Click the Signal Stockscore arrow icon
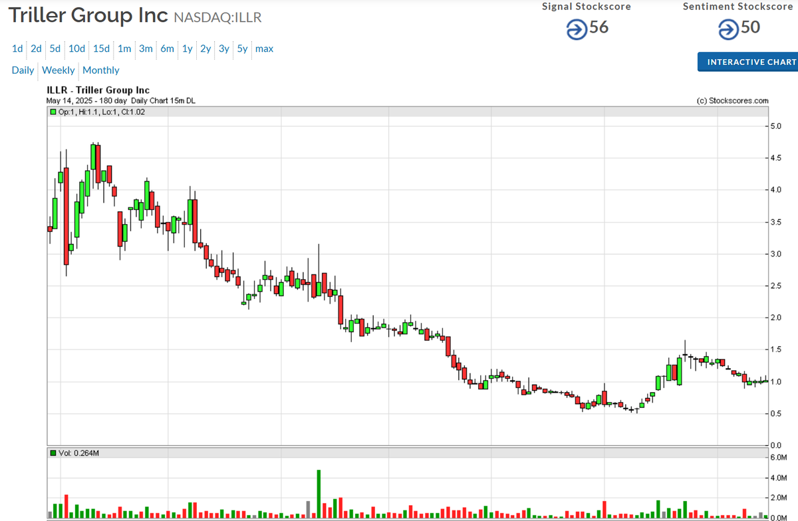The width and height of the screenshot is (798, 521). click(577, 29)
